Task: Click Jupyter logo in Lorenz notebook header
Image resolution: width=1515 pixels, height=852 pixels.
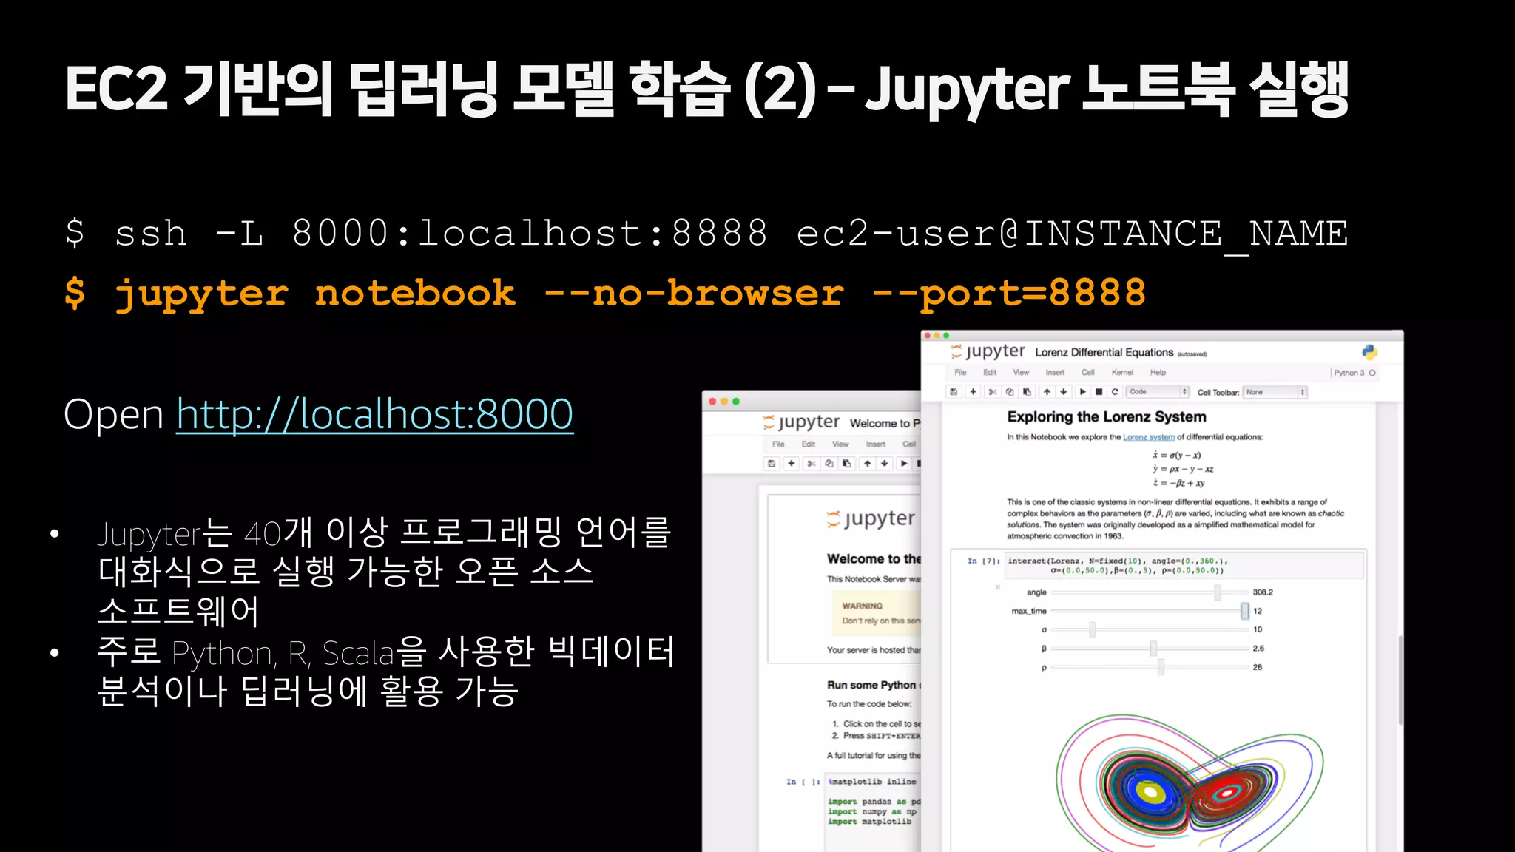Action: point(989,352)
